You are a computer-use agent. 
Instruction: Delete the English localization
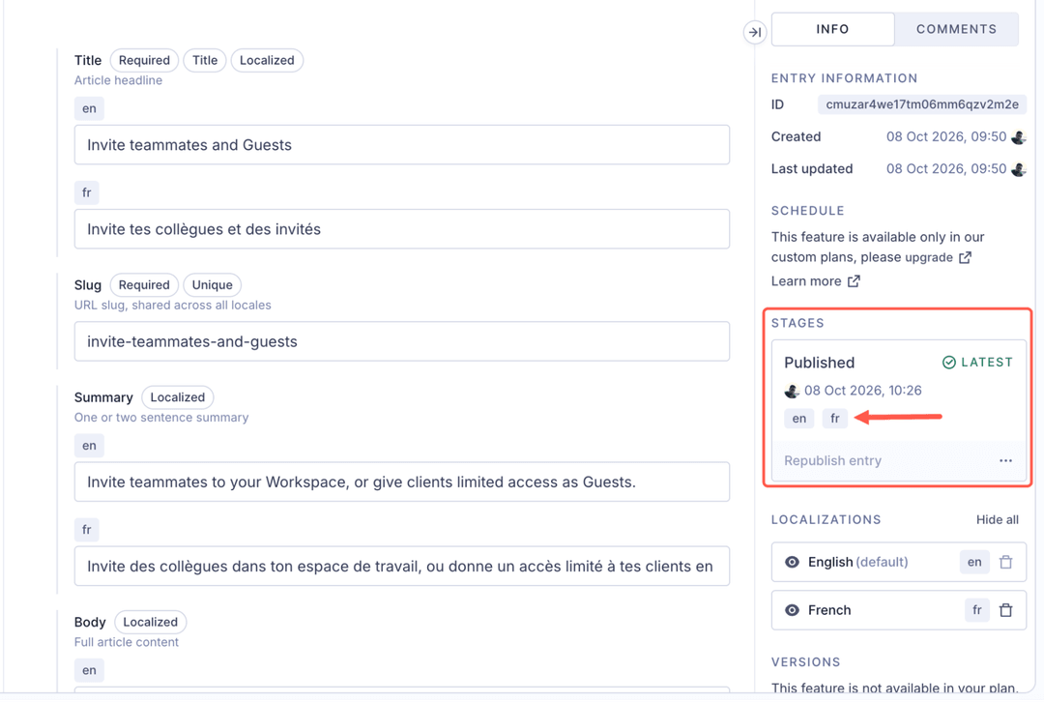point(1006,562)
